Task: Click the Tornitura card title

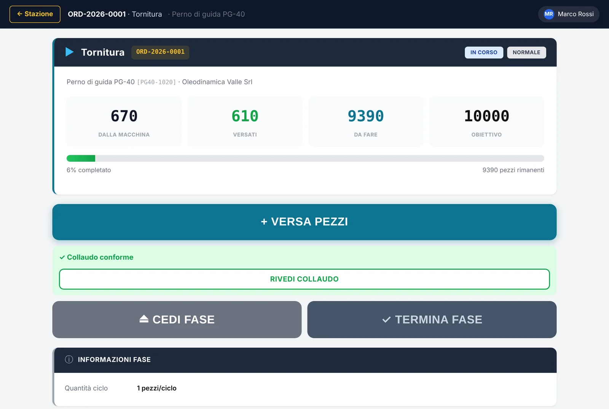Action: tap(103, 52)
